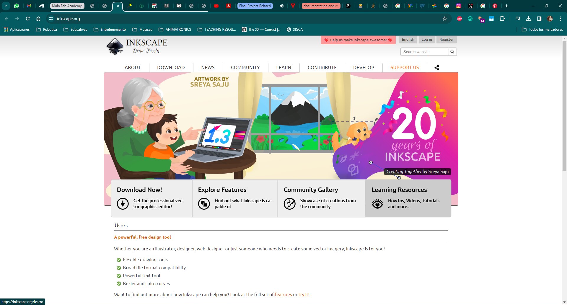Go to the browser home page
Image resolution: width=567 pixels, height=305 pixels.
(x=38, y=19)
